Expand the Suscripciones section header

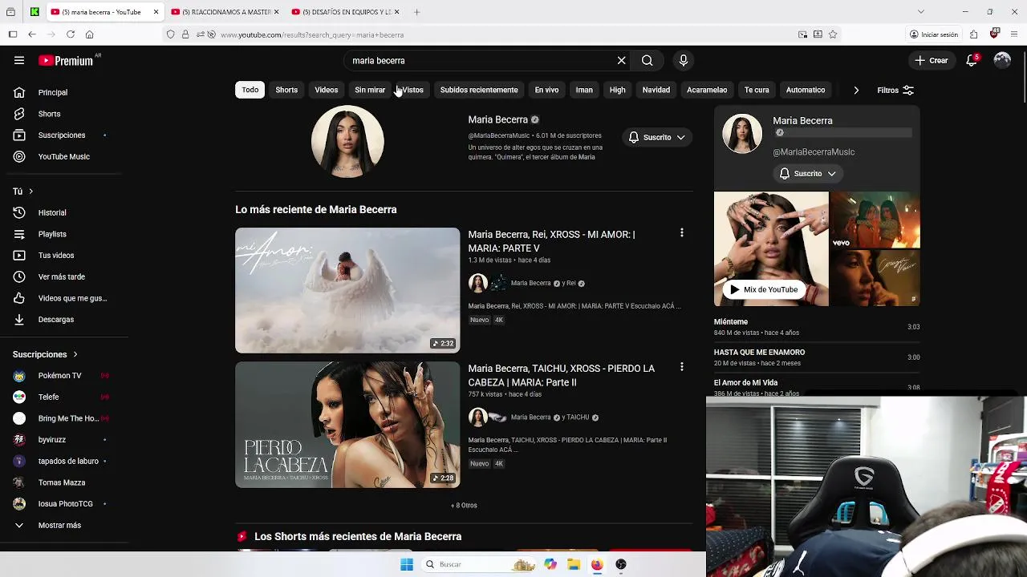pos(45,354)
